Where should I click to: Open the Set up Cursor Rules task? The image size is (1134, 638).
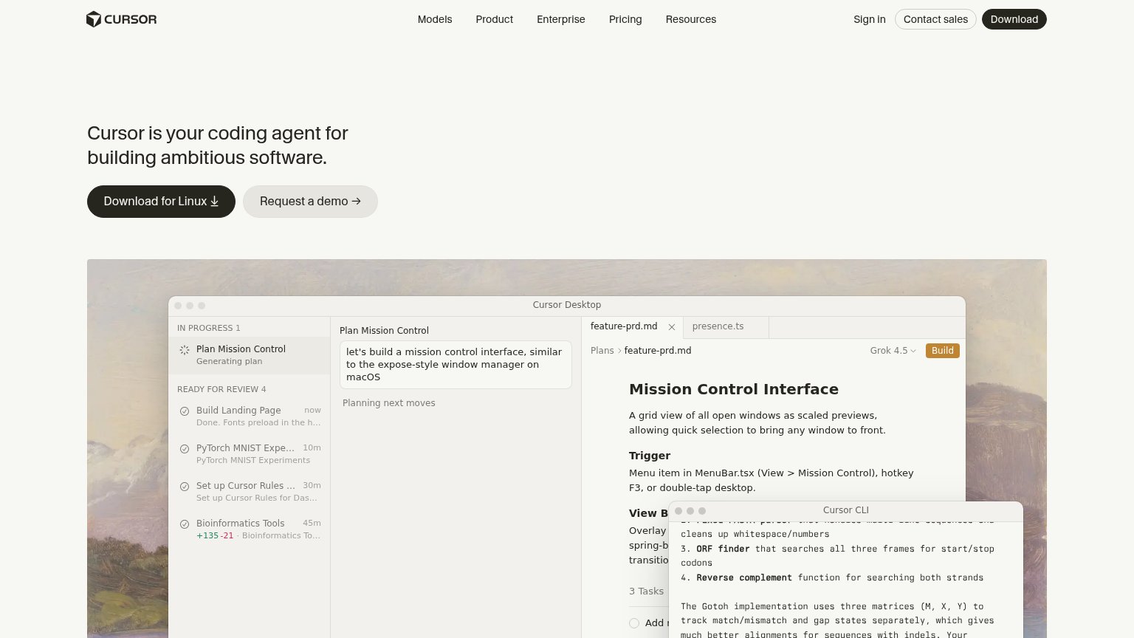[250, 492]
